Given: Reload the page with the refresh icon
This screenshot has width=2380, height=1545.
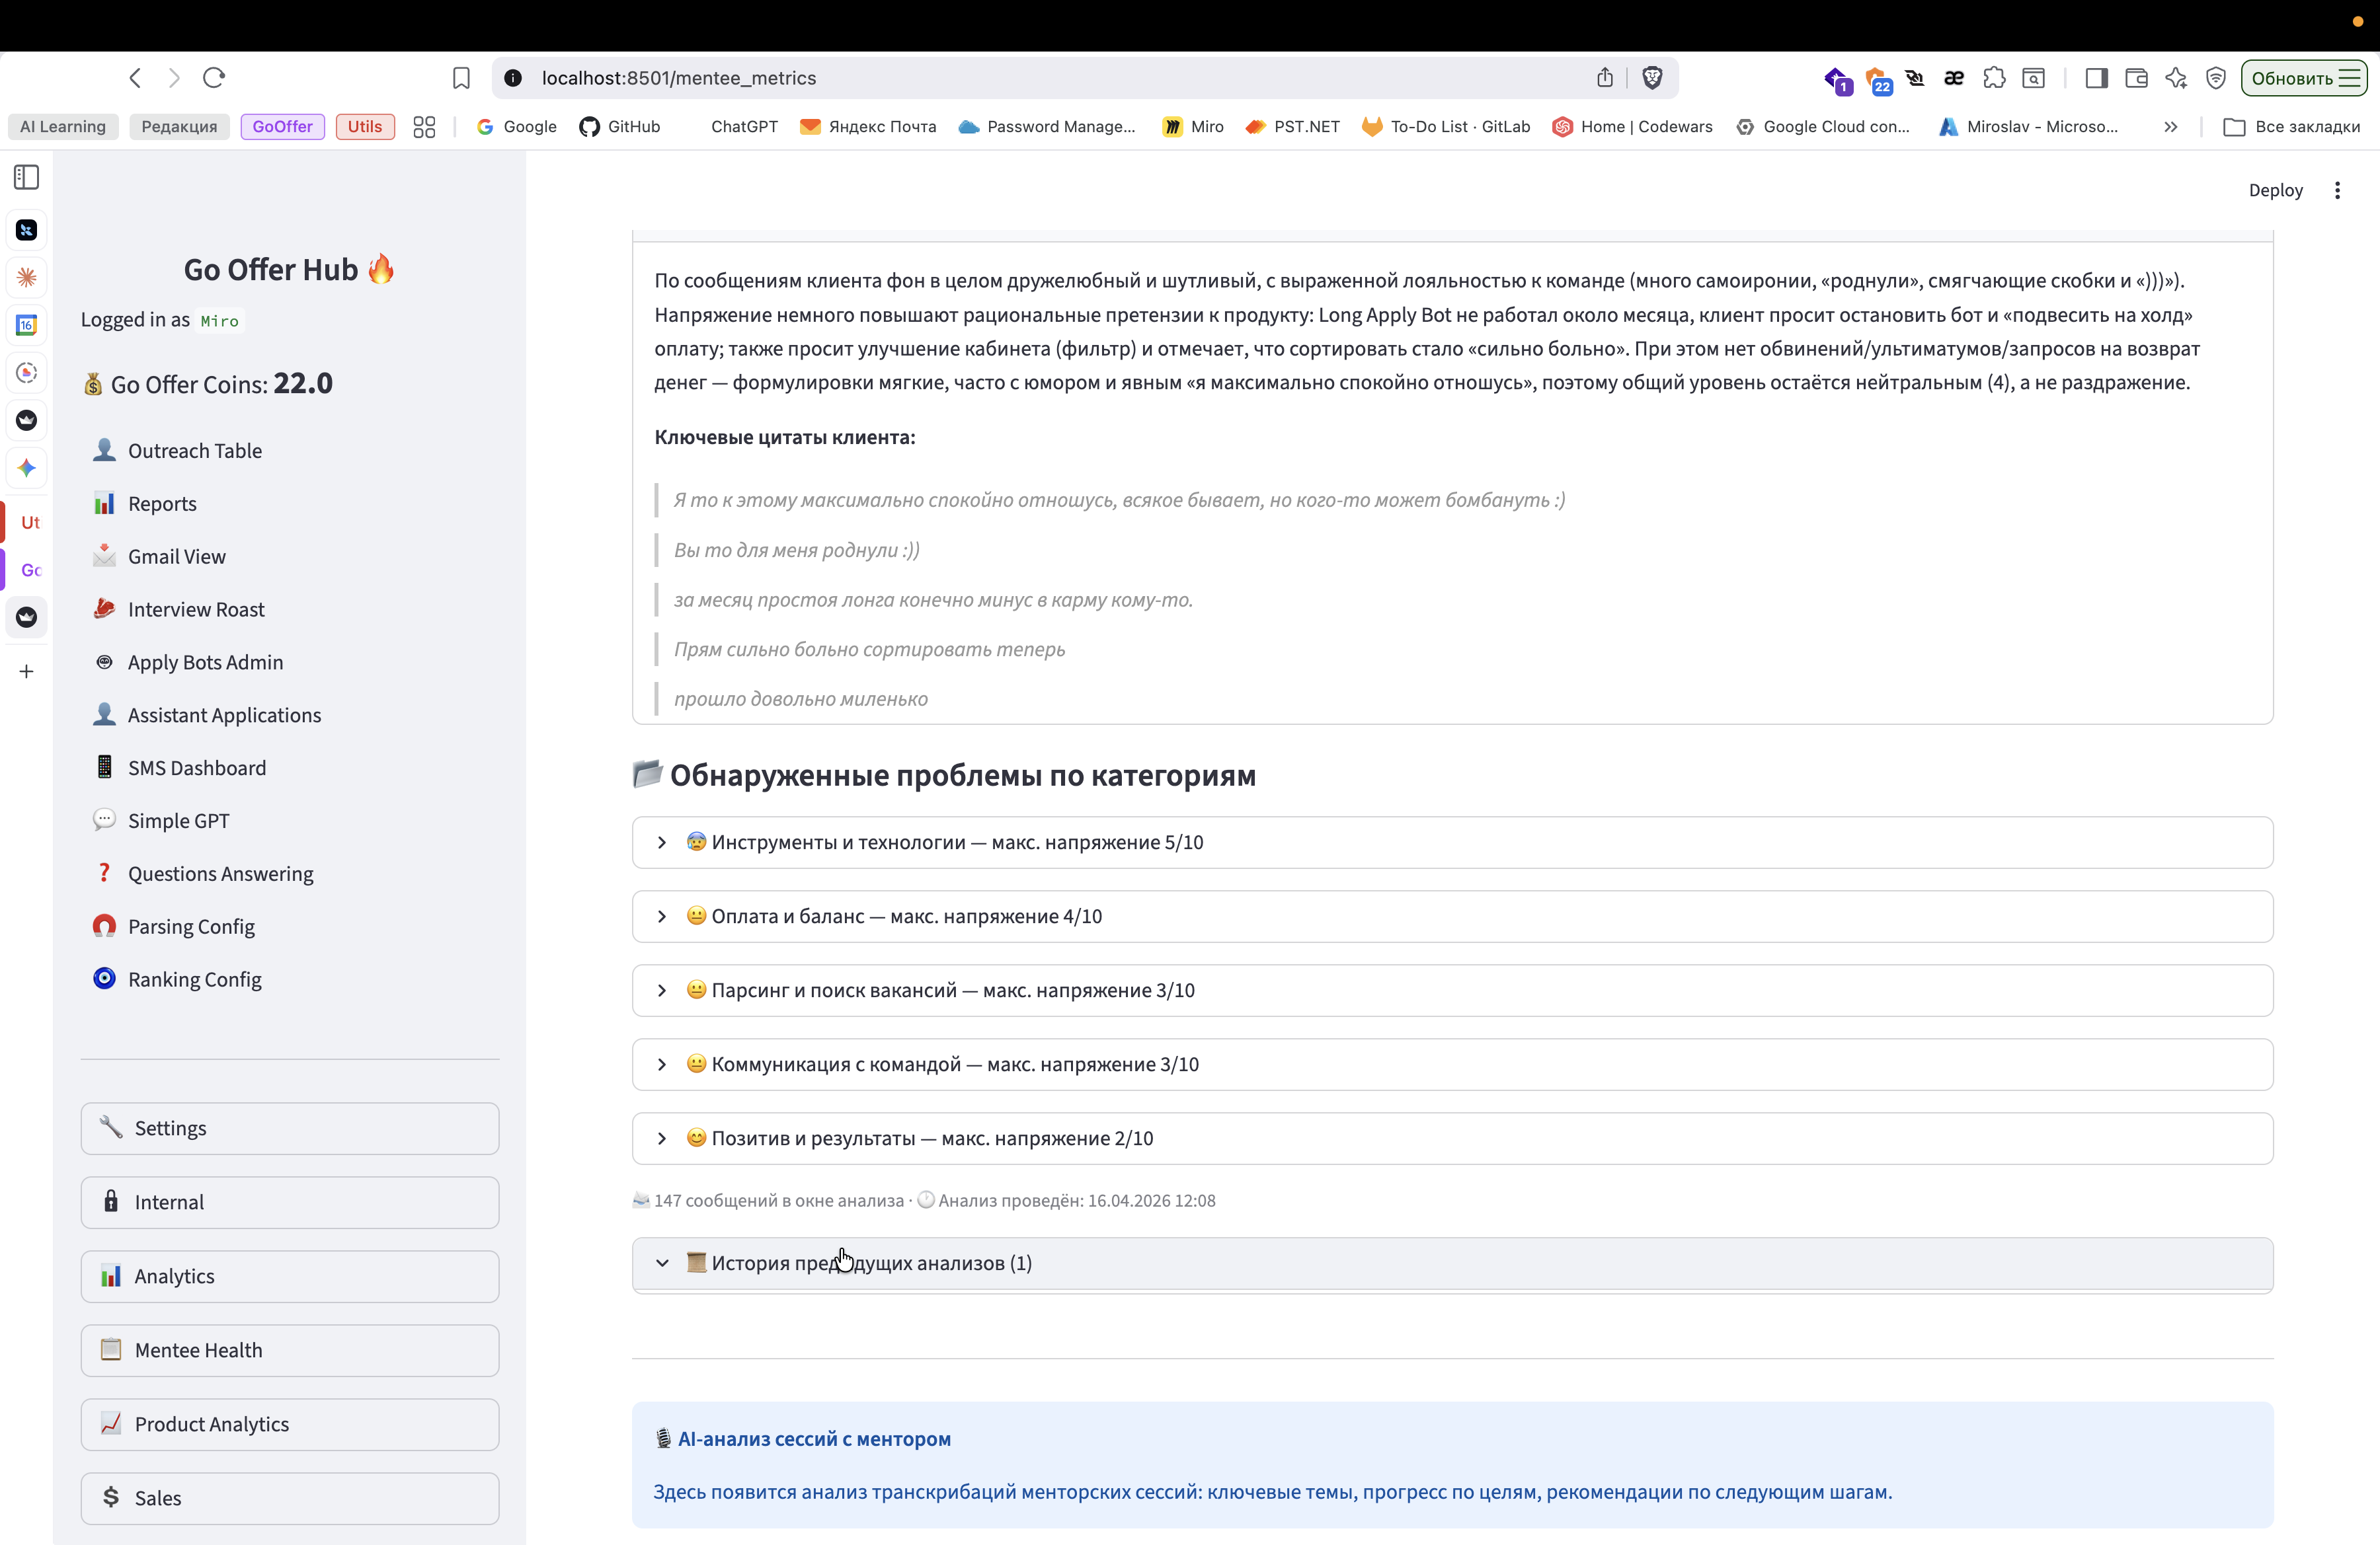Looking at the screenshot, I should [x=214, y=78].
